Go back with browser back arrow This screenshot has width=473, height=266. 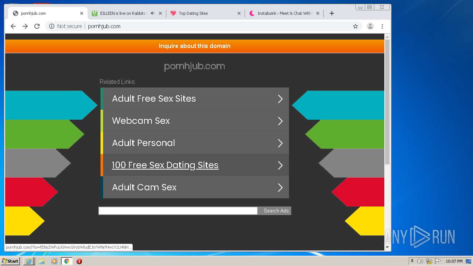coord(13,26)
